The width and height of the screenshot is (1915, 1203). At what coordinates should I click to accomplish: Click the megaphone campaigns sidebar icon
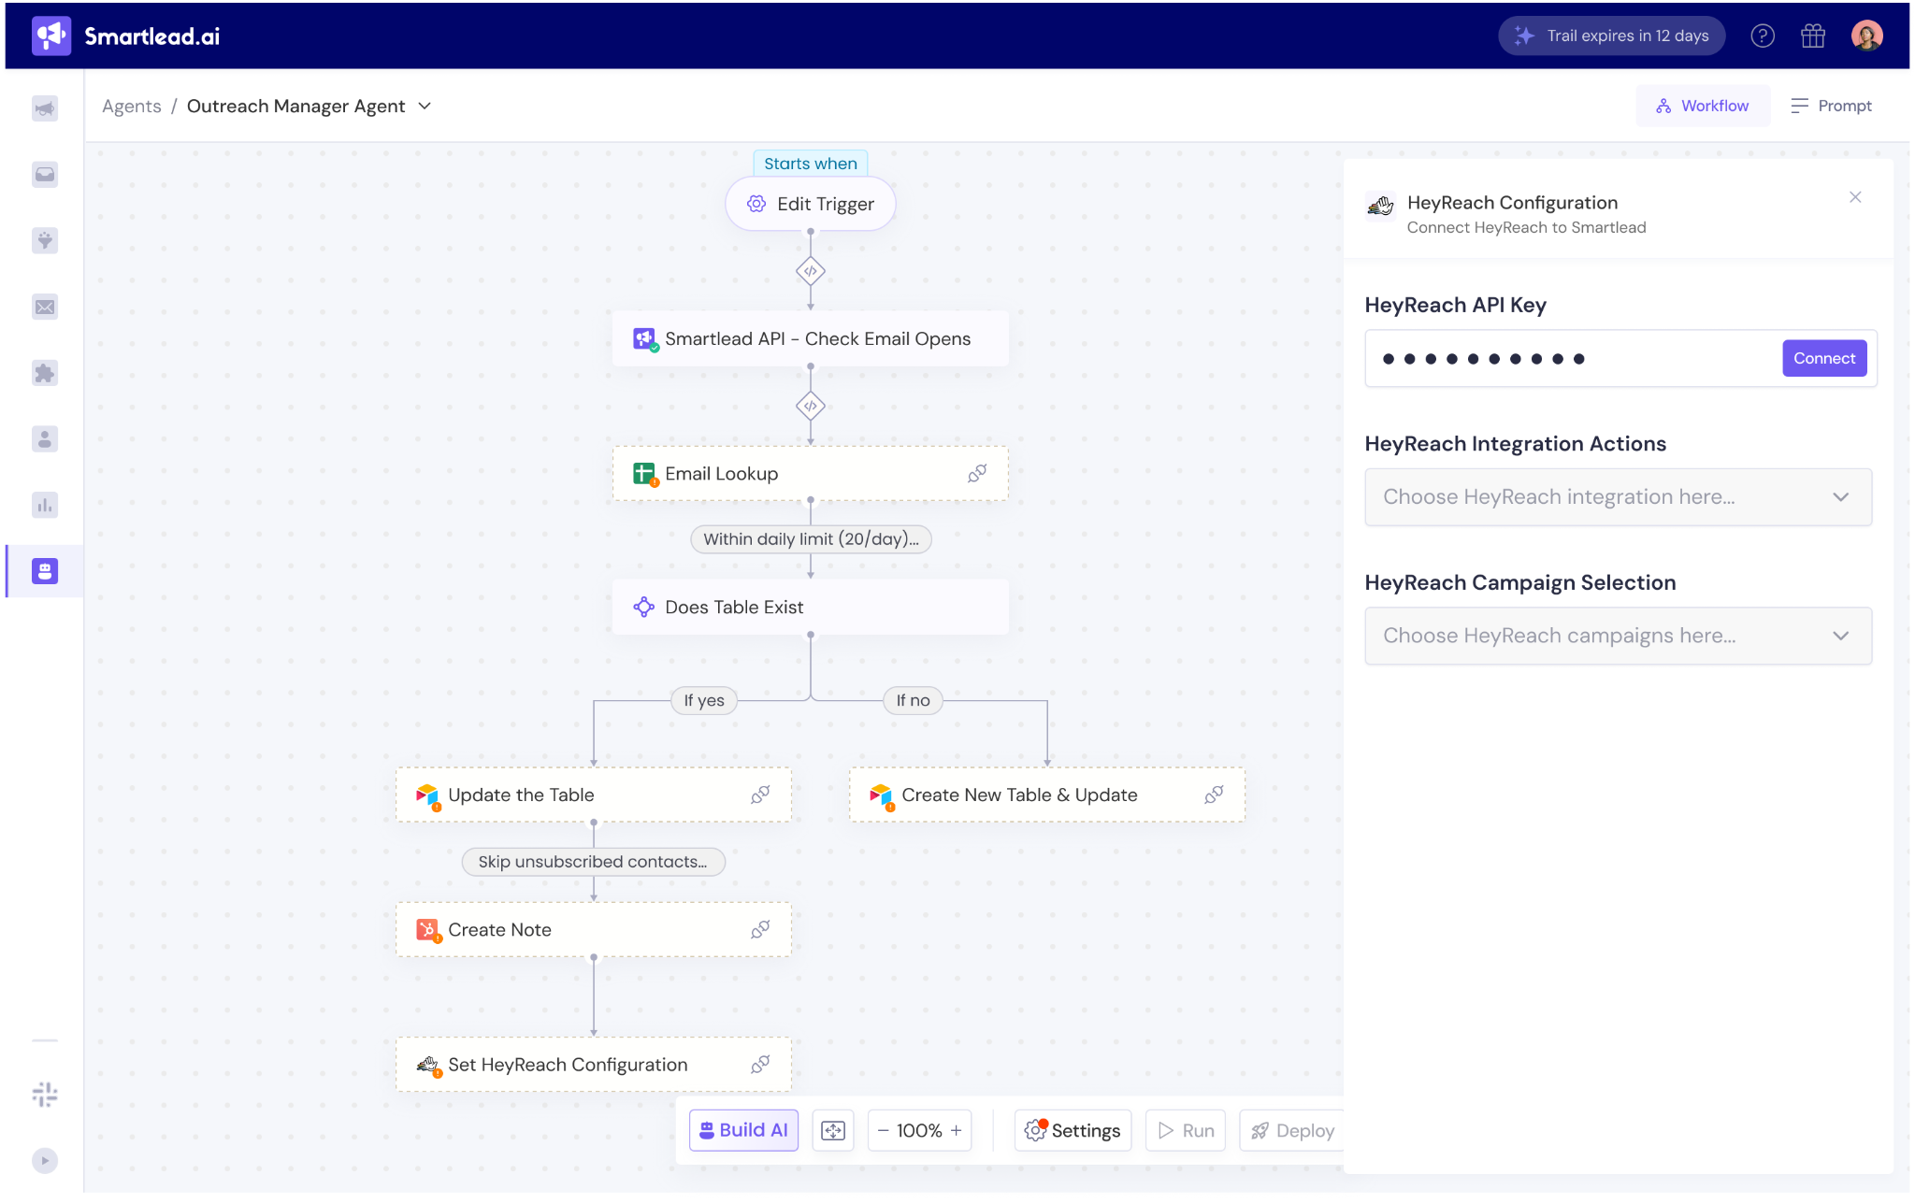point(45,108)
